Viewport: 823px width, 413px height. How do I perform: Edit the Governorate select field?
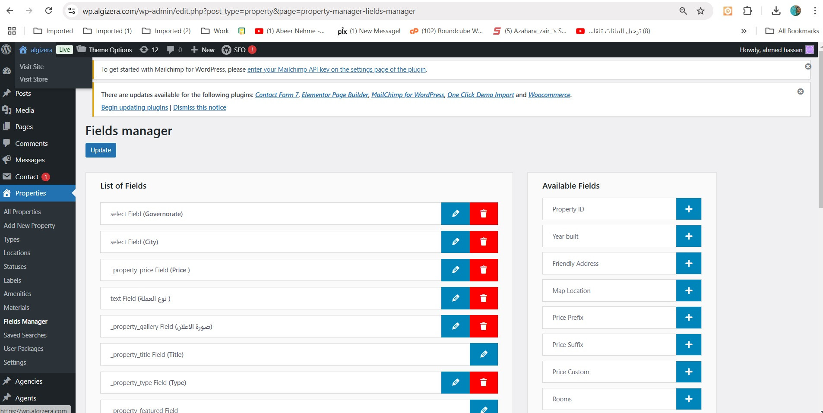pos(455,214)
